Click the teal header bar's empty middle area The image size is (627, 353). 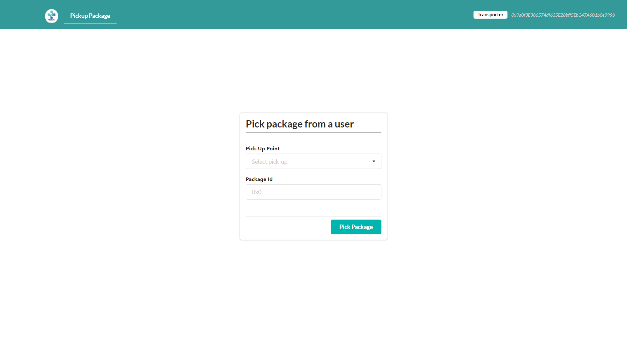[x=294, y=15]
